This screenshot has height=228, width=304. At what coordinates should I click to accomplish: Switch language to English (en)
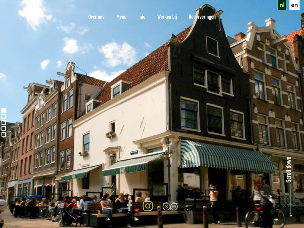[294, 5]
